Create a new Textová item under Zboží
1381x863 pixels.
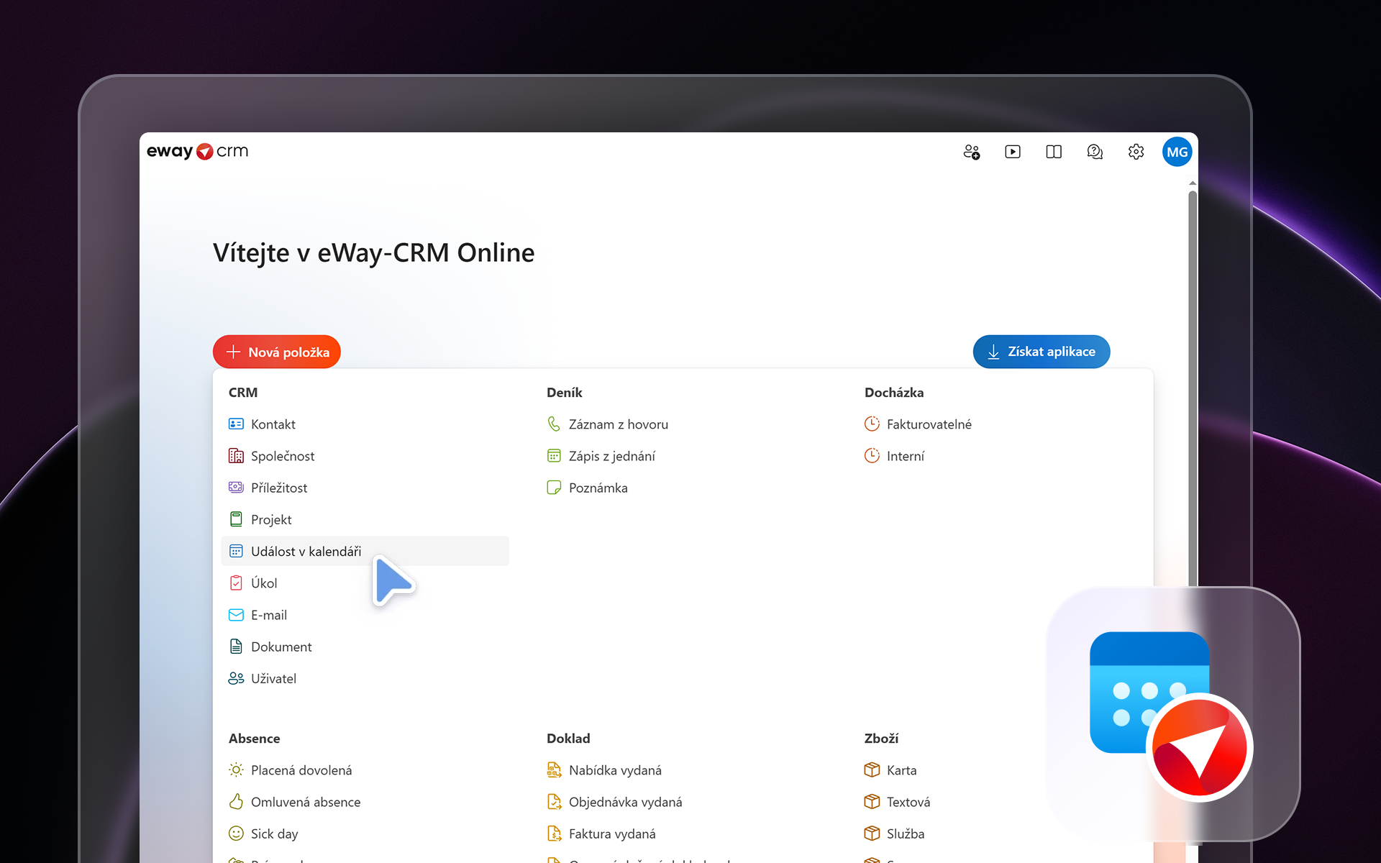(x=909, y=802)
